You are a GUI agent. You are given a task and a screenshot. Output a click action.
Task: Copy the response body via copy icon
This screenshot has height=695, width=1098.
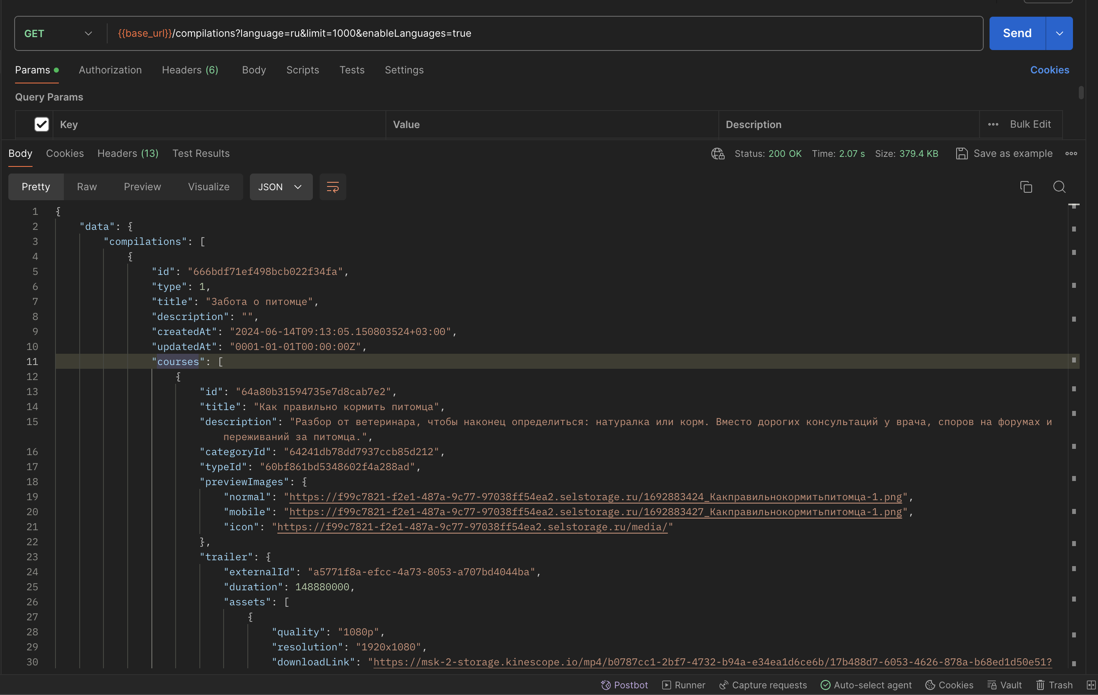pos(1026,187)
